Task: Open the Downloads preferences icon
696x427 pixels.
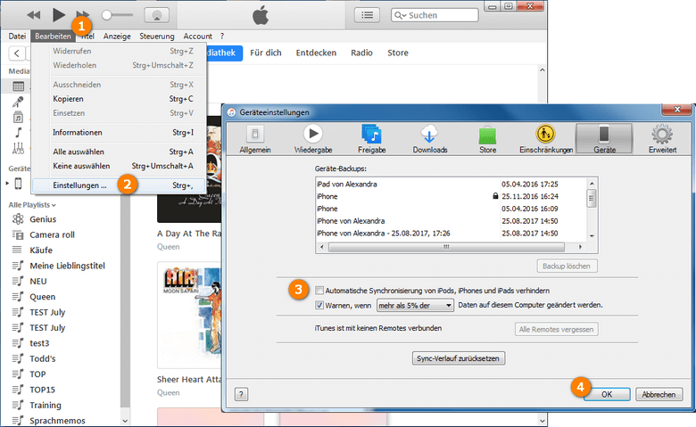Action: click(430, 139)
